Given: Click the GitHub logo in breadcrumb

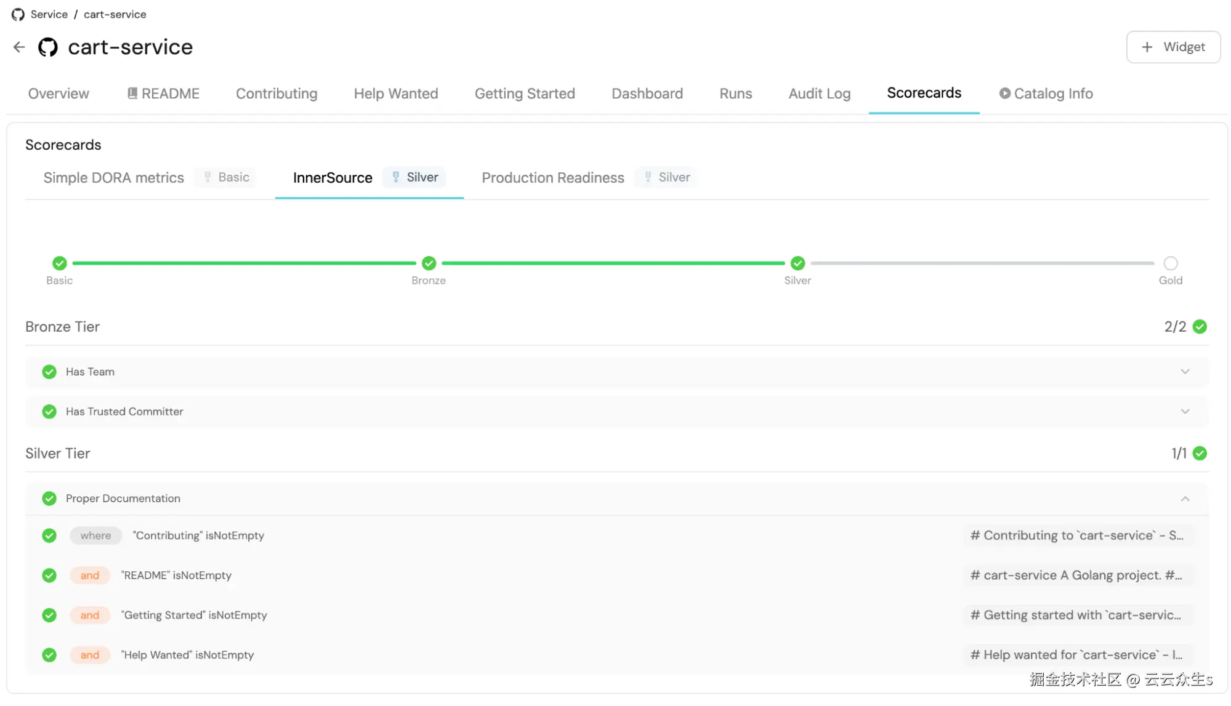Looking at the screenshot, I should [x=18, y=14].
